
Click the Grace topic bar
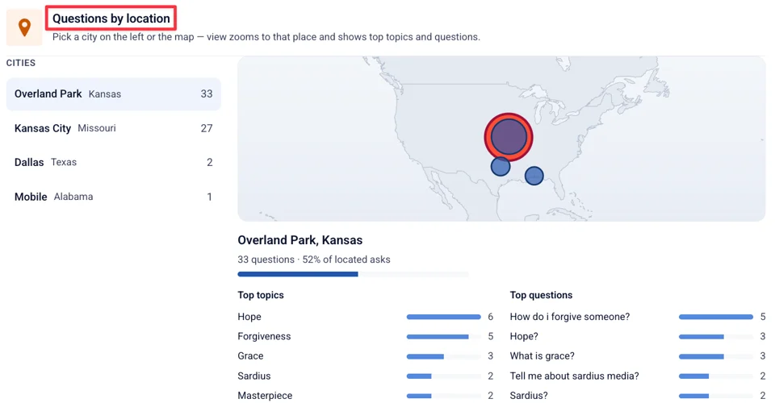443,356
